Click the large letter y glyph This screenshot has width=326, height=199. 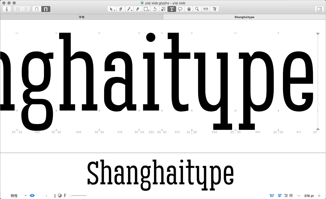[x=213, y=91]
